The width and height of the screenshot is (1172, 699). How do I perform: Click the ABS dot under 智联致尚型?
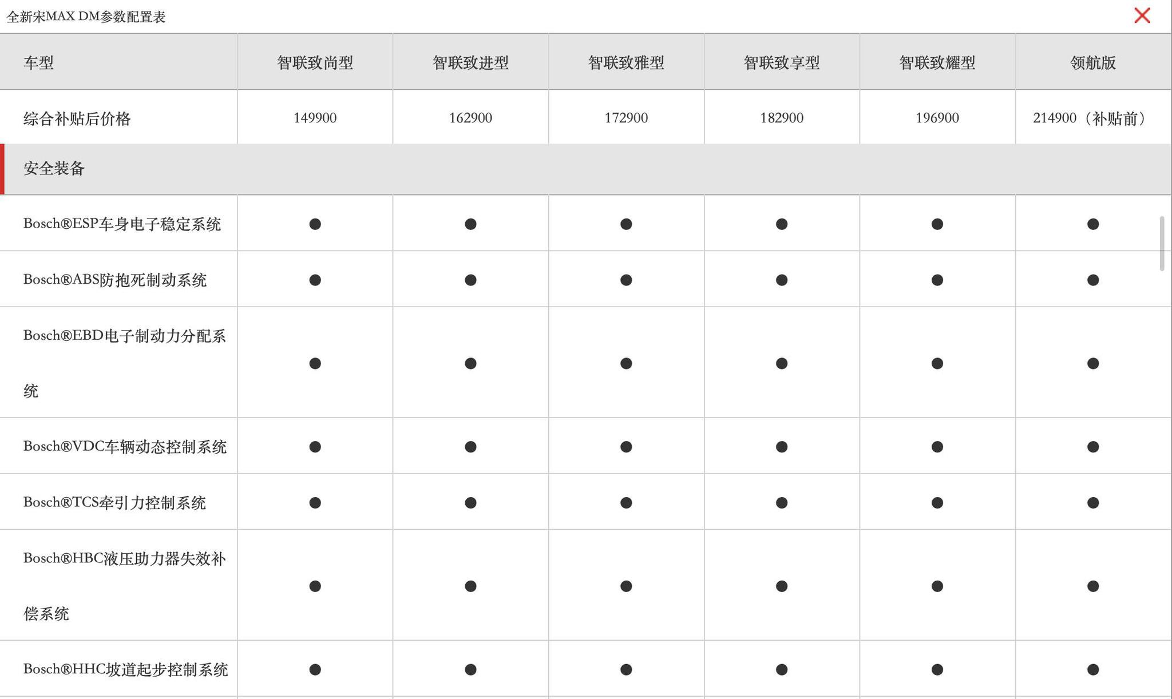click(x=315, y=280)
